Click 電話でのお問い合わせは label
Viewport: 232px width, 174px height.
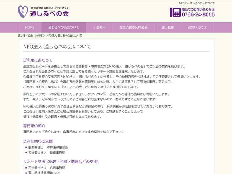pos(198,9)
